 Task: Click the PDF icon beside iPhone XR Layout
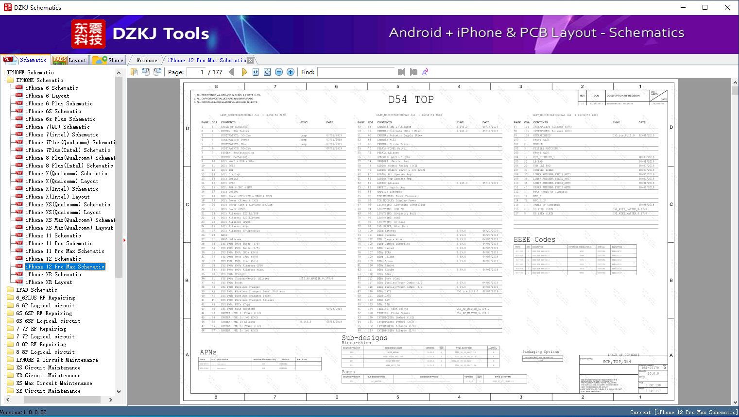pos(19,282)
